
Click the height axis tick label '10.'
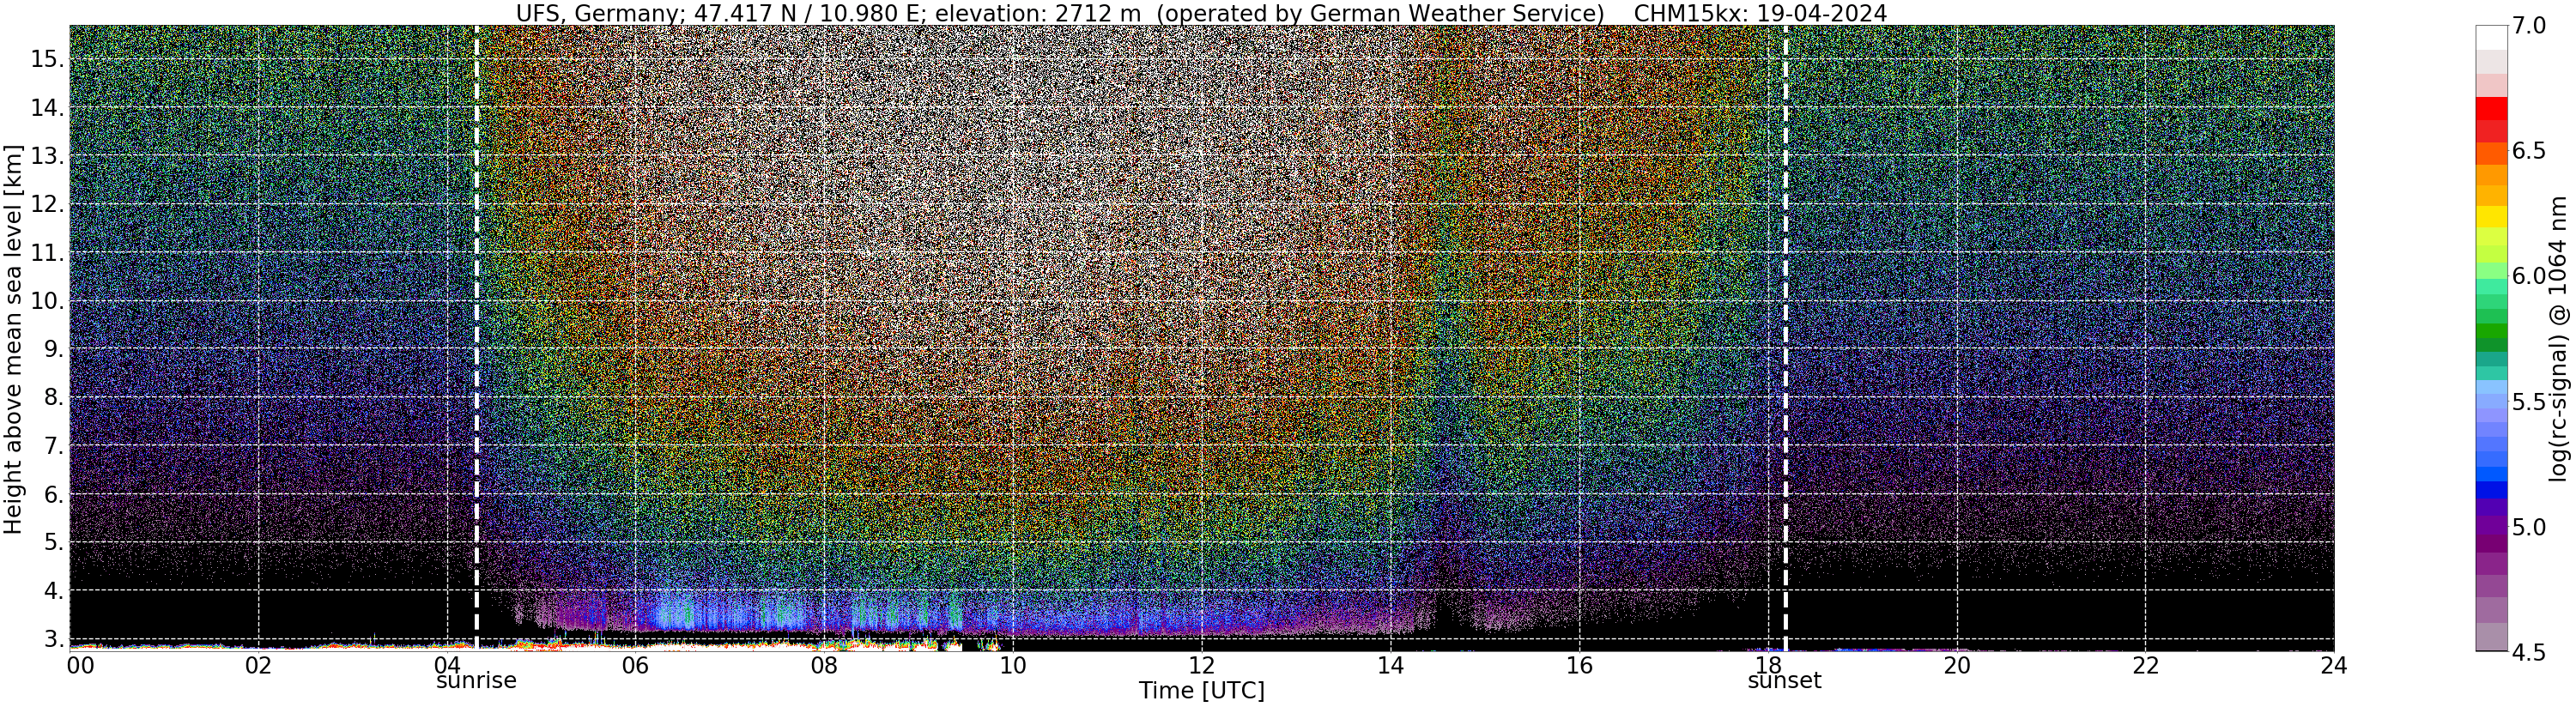coord(47,301)
